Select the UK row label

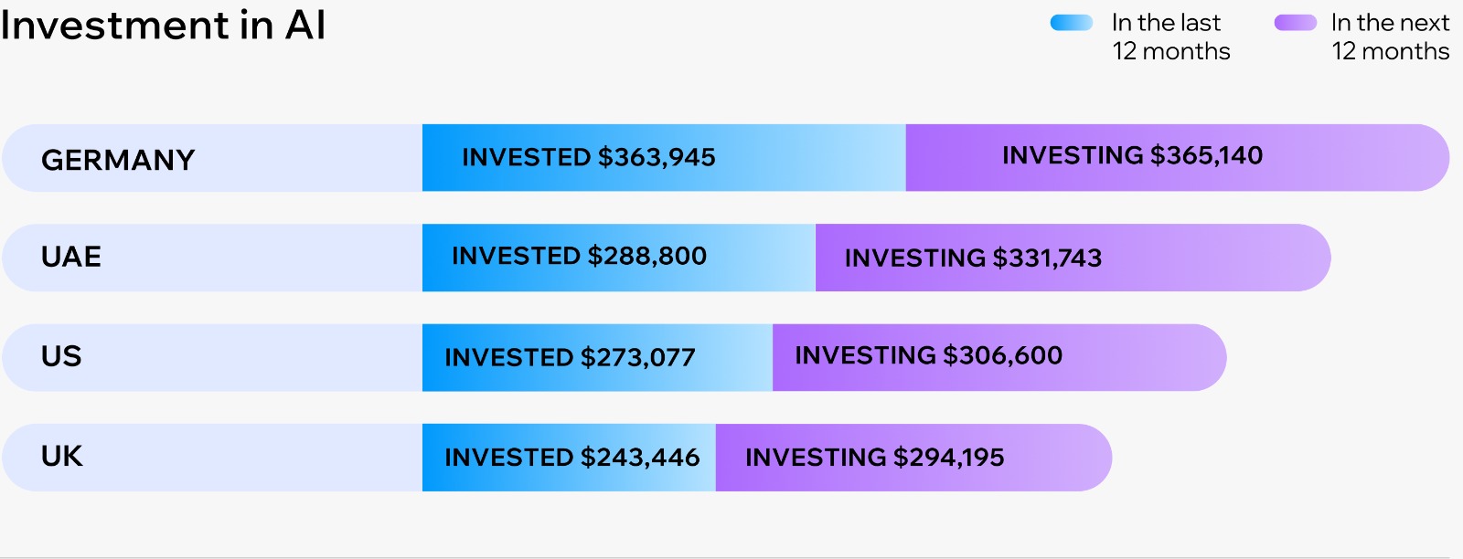click(61, 456)
